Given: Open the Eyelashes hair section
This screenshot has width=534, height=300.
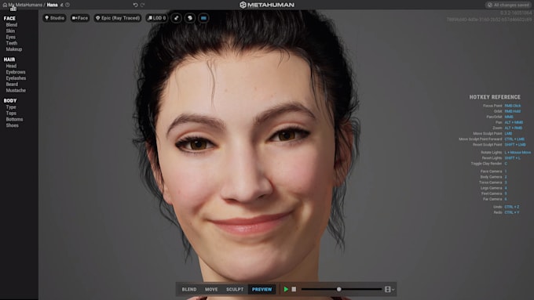Looking at the screenshot, I should point(16,78).
